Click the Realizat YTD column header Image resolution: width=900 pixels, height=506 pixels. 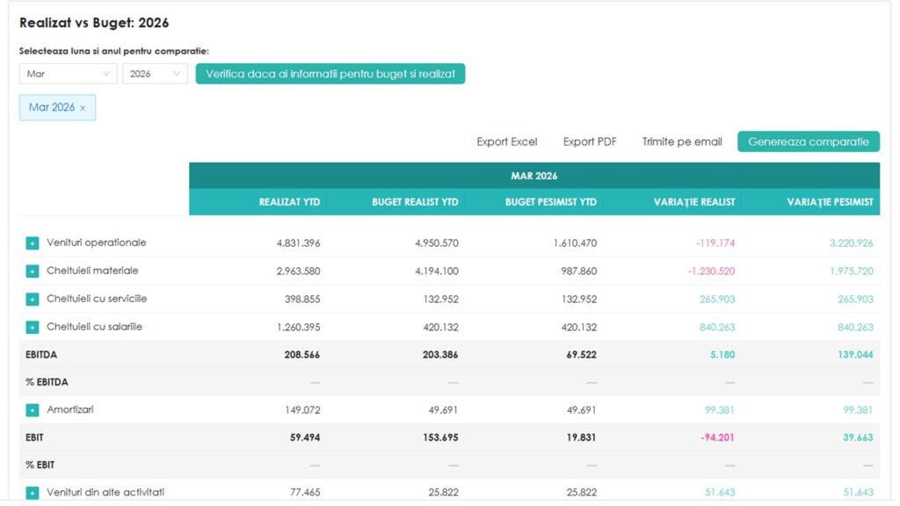point(289,202)
